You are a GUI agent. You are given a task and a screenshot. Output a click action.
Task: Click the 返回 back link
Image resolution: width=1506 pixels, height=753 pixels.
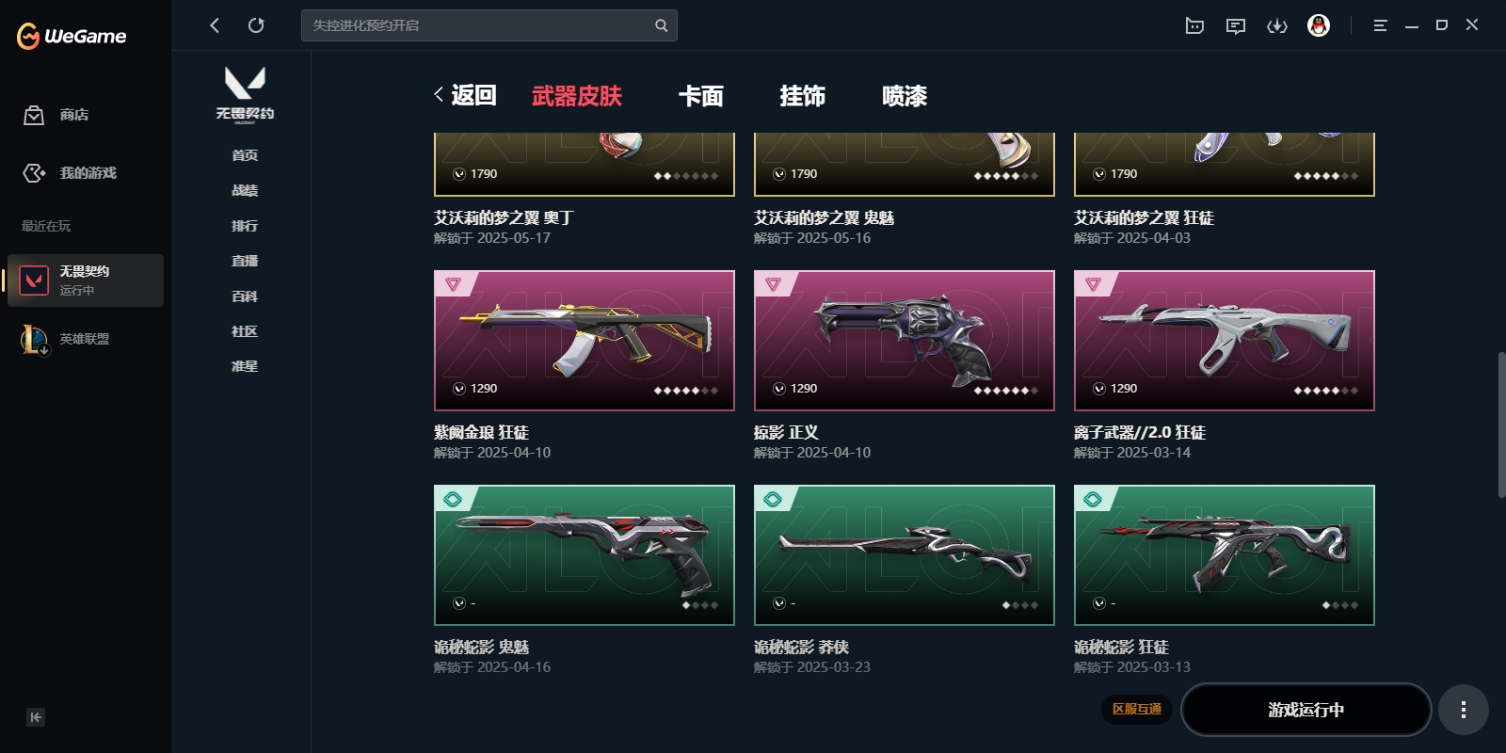(465, 95)
